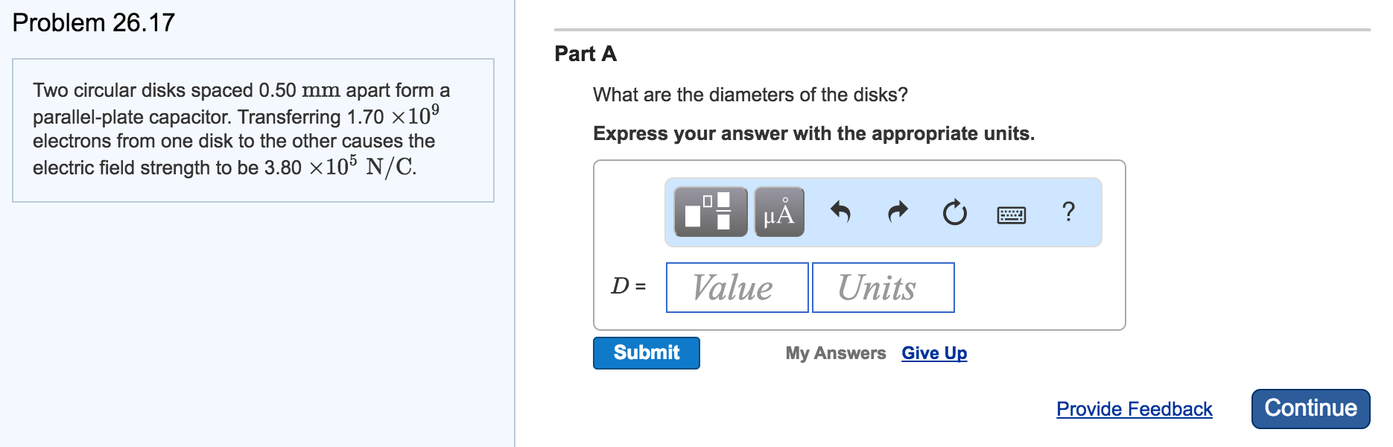Click the Part A heading
Image resolution: width=1393 pixels, height=447 pixels.
[586, 54]
